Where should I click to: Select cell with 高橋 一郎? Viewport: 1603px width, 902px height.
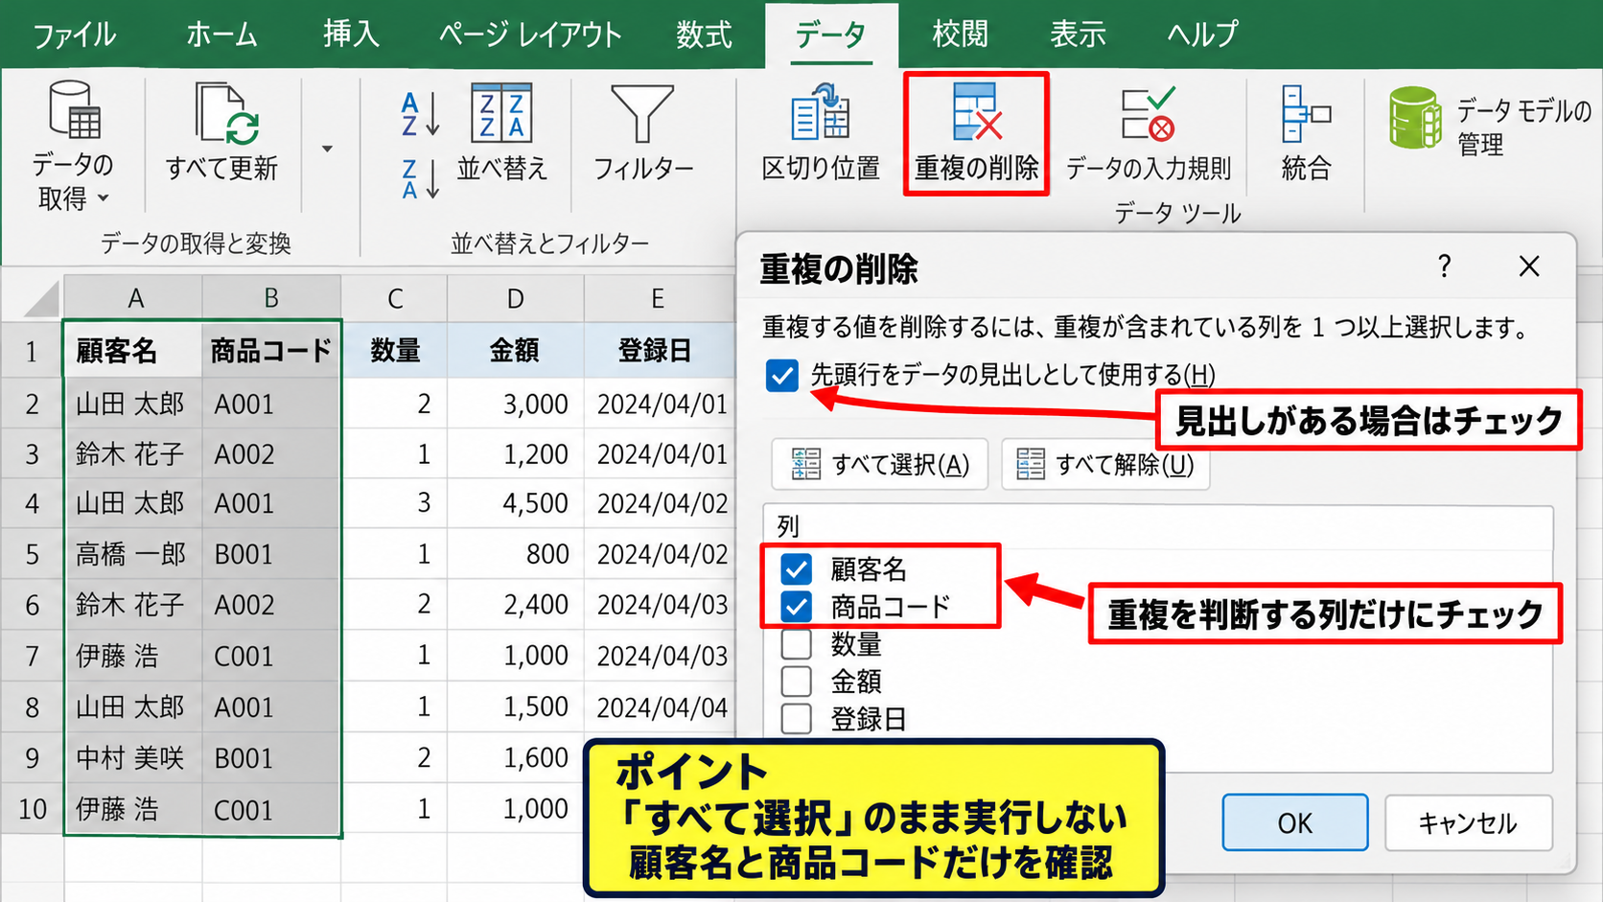click(x=133, y=554)
